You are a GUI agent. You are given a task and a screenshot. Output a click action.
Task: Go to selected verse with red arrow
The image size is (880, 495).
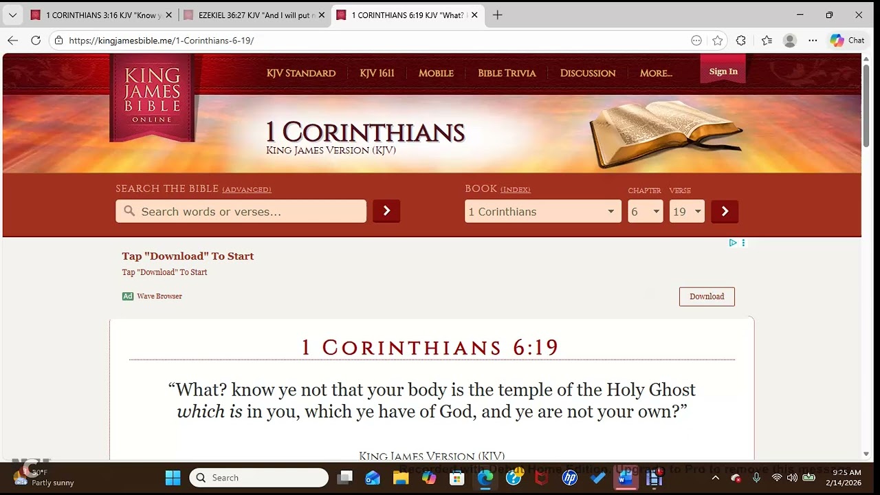pos(725,211)
